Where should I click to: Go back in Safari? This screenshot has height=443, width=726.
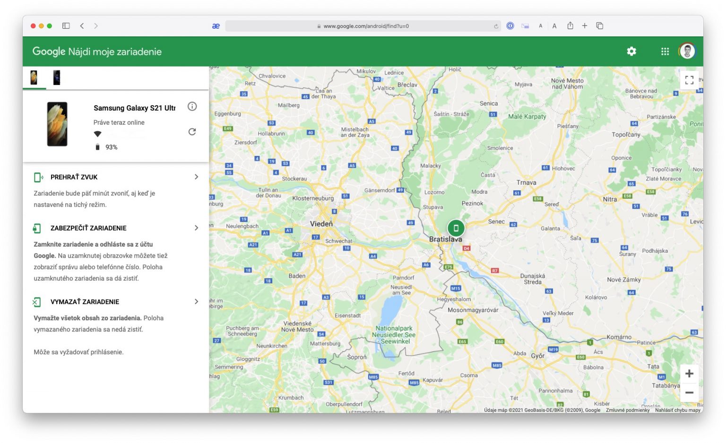(82, 26)
